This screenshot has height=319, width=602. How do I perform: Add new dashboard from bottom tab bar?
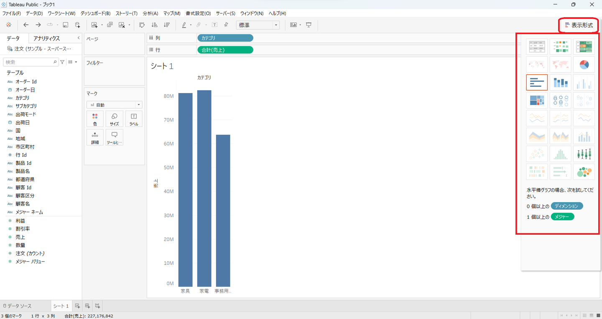tap(87, 306)
